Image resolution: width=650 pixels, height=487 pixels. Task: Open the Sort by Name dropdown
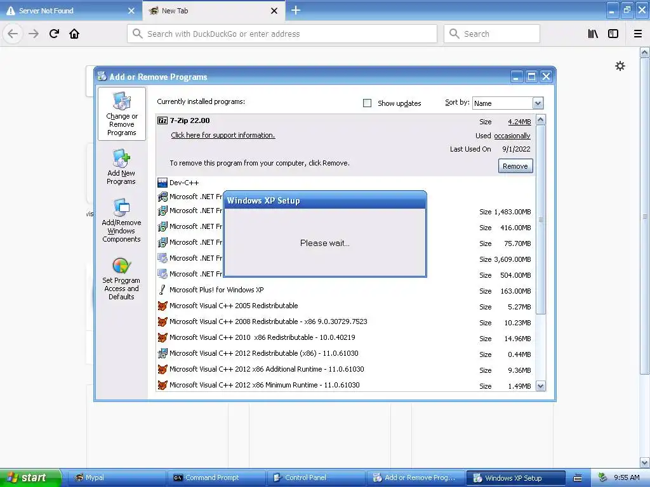pos(538,103)
